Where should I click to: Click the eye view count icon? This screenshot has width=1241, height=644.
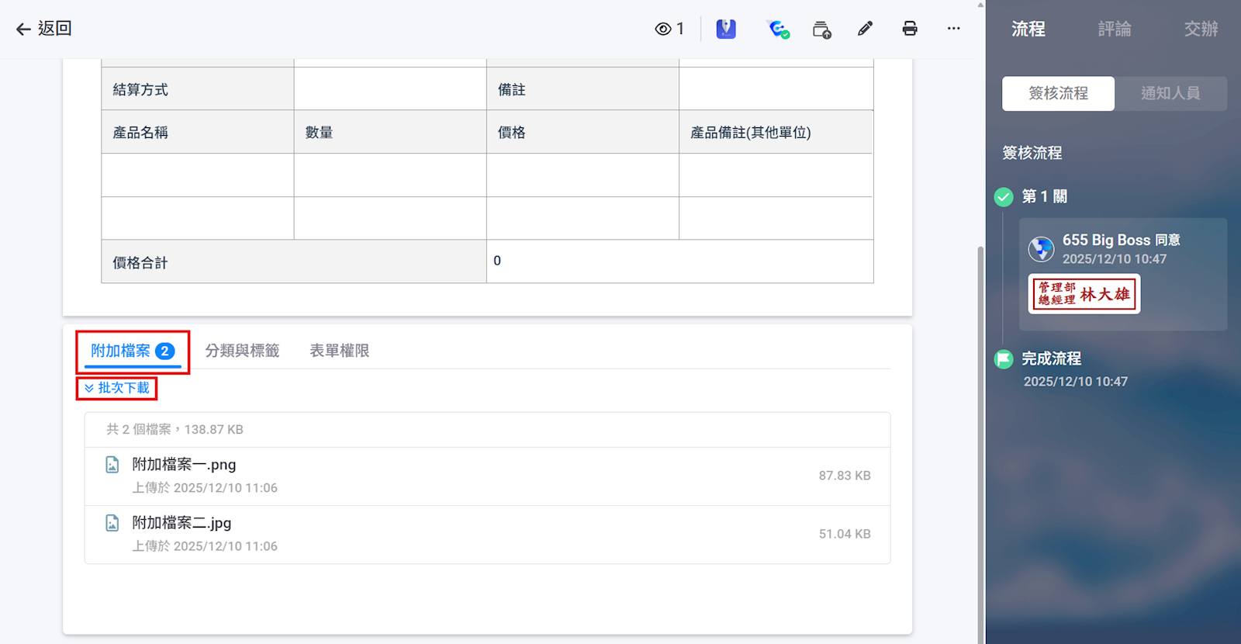(x=663, y=29)
